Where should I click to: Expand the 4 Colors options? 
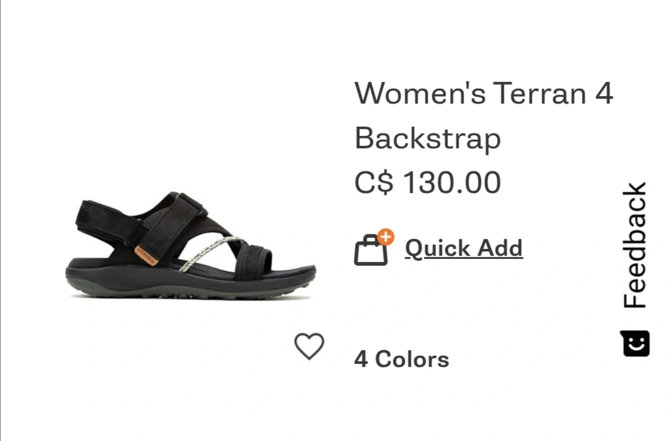coord(401,359)
